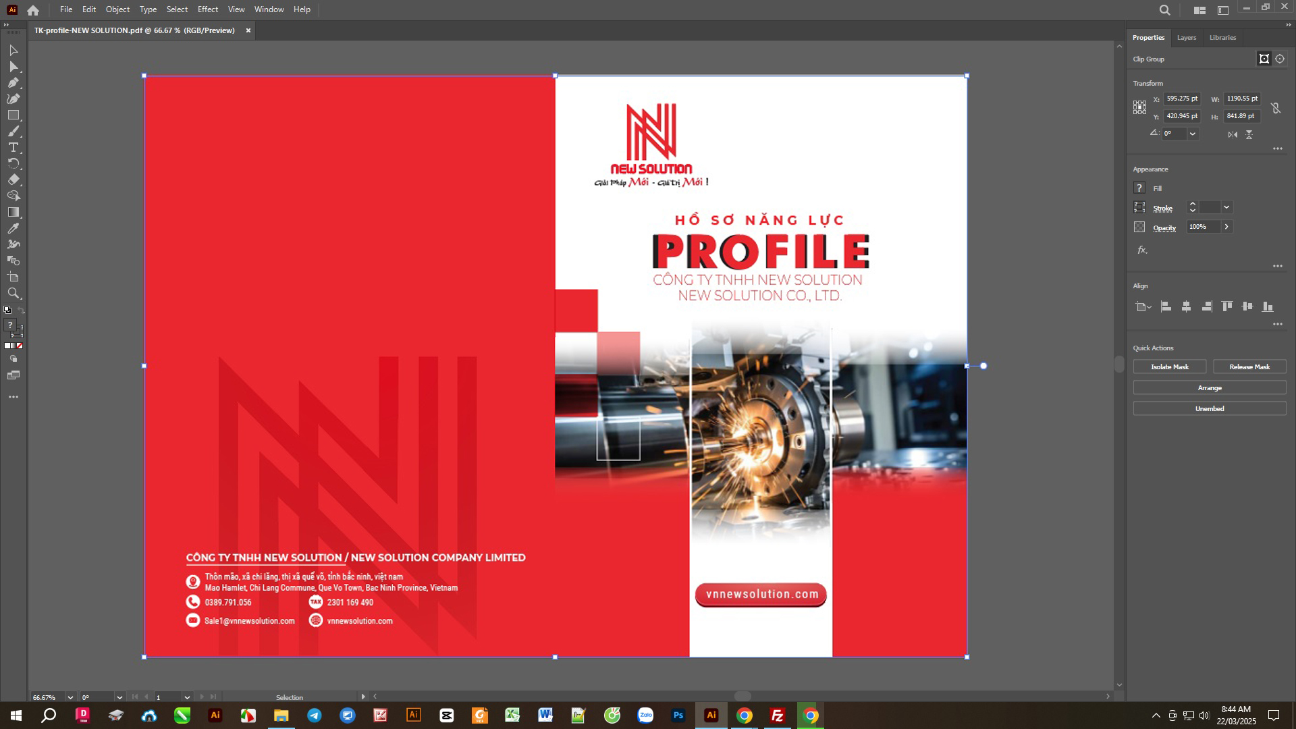Select the Zoom tool
The height and width of the screenshot is (729, 1296).
13,294
